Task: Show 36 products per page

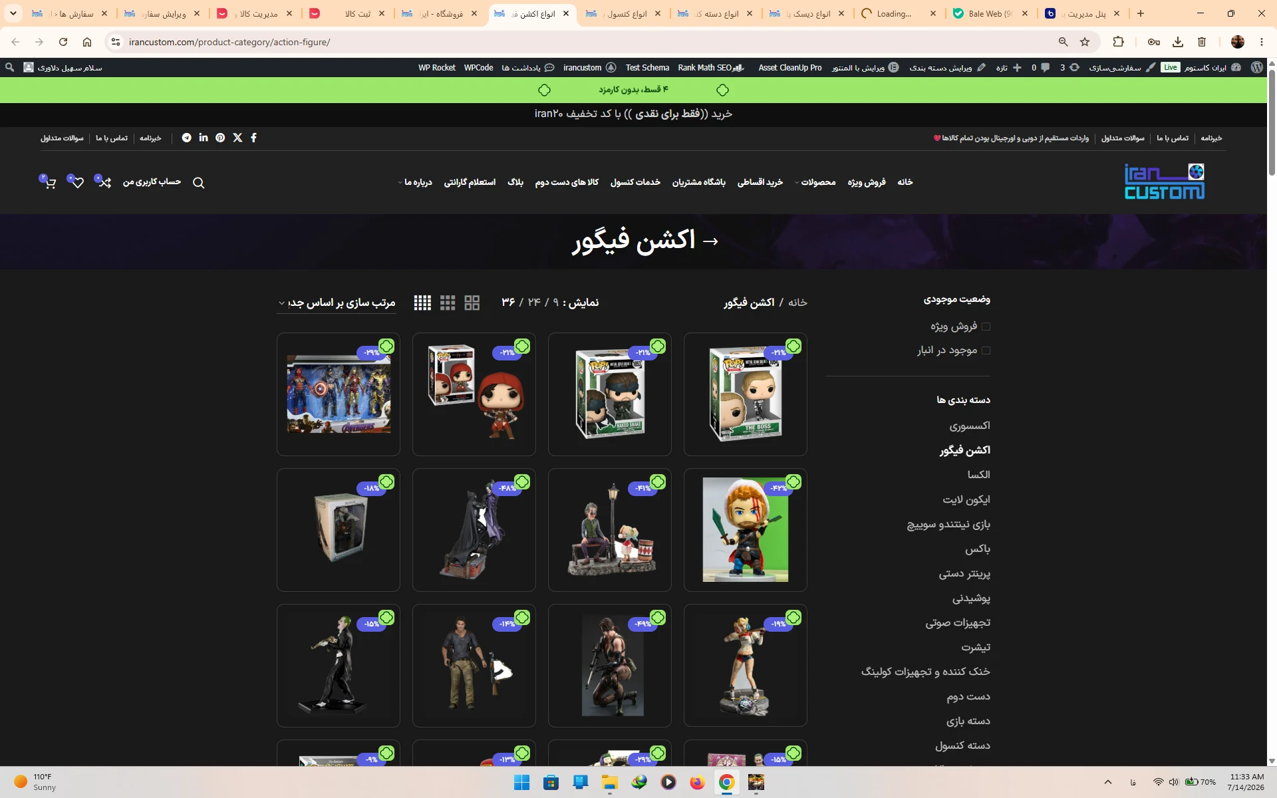Action: (508, 303)
